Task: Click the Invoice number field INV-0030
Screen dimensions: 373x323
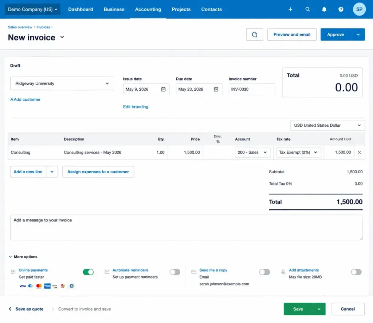Action: click(252, 89)
